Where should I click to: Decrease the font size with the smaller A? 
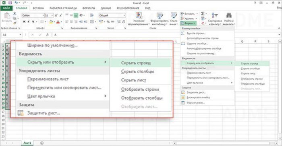click(61, 15)
